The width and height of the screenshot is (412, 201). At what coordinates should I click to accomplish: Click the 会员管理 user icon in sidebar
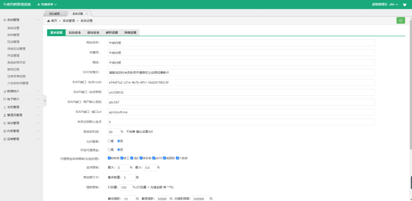(4, 107)
